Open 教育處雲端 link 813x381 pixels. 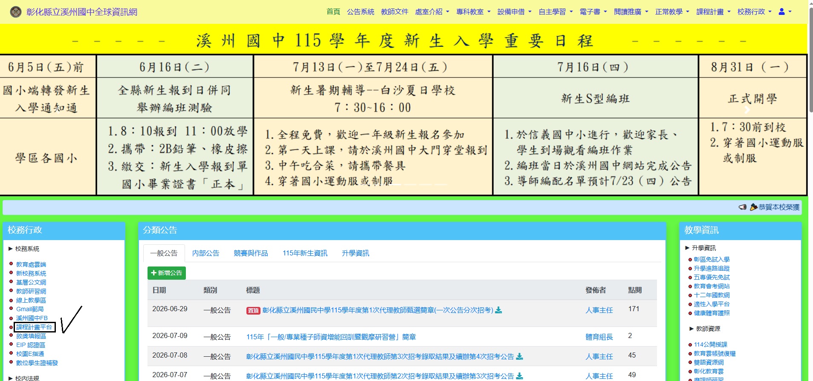point(31,265)
